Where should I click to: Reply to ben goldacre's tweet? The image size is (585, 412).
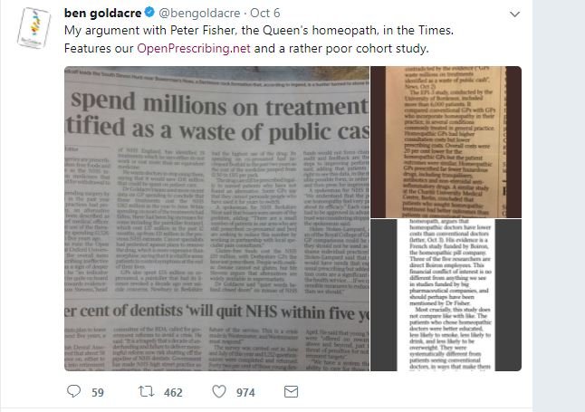74,391
